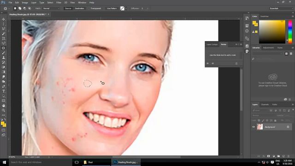Choose Add to selection mode button

pos(20,8)
